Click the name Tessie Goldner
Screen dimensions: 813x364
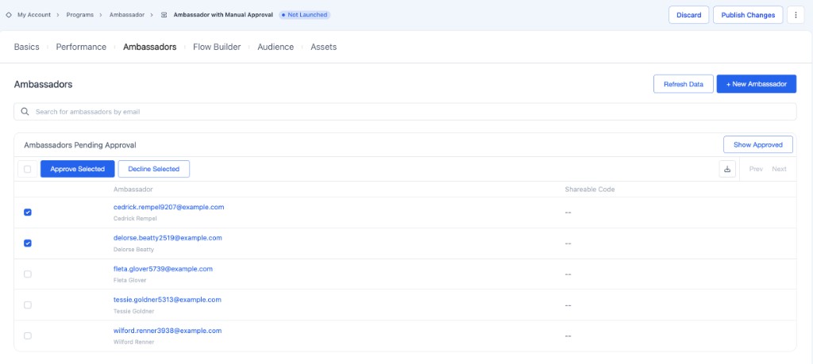133,311
